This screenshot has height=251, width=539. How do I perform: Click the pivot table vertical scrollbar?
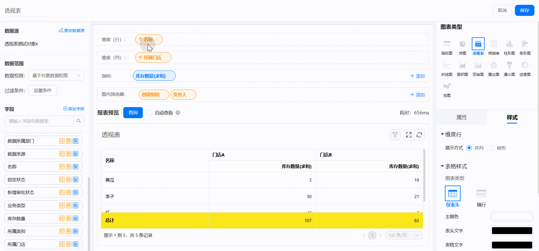[x=424, y=175]
